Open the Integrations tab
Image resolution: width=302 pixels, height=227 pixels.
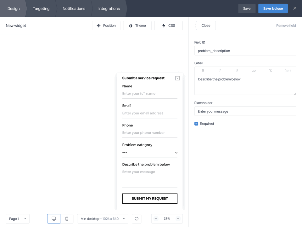[x=109, y=9]
